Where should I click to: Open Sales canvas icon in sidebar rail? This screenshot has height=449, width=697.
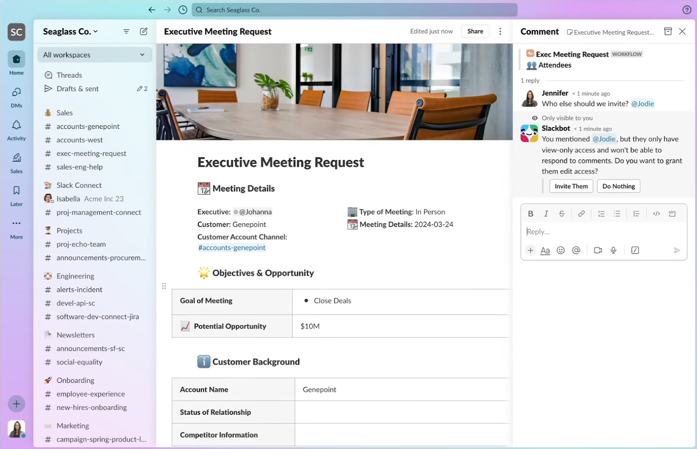click(16, 163)
